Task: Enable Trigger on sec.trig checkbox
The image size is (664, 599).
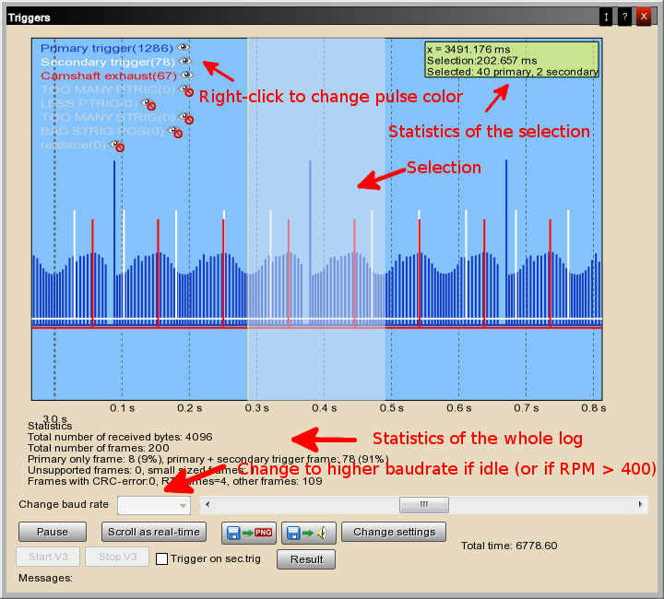Action: [162, 558]
